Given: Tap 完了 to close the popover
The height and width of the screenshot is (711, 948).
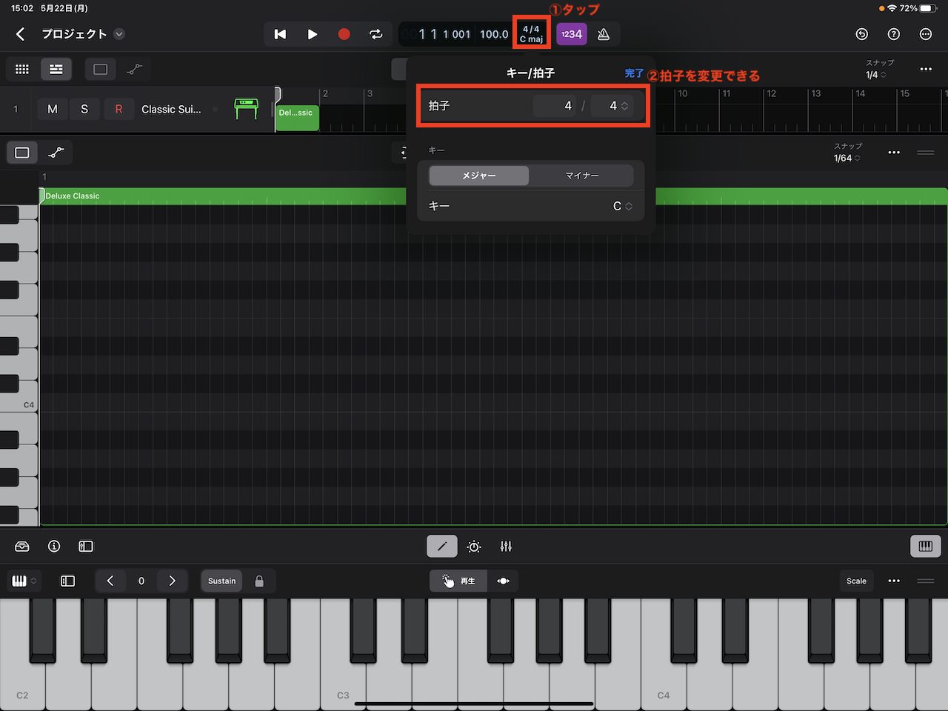Looking at the screenshot, I should [634, 73].
